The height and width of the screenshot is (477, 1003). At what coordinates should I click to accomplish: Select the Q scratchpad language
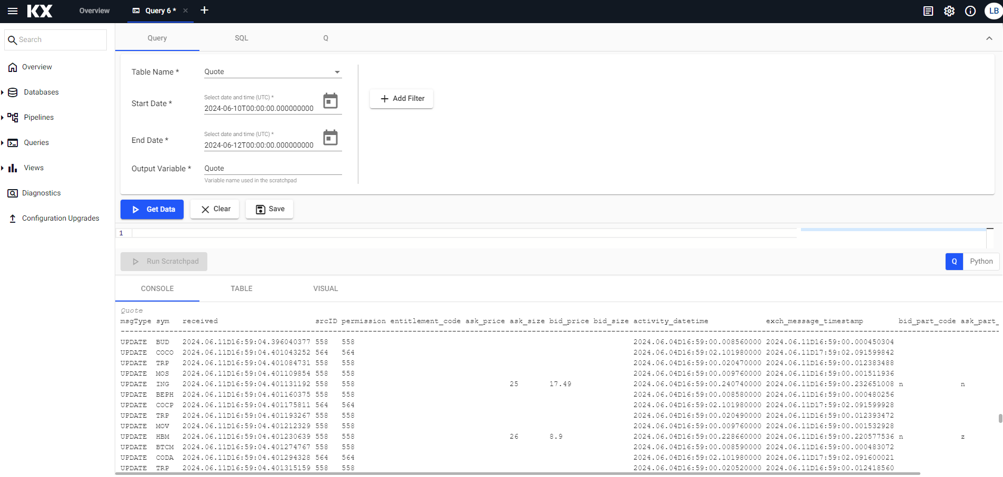pos(954,261)
